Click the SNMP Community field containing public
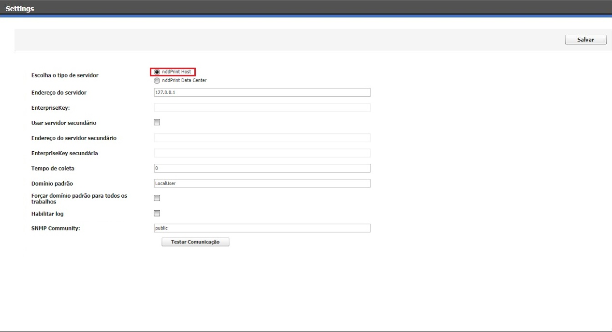 [262, 228]
